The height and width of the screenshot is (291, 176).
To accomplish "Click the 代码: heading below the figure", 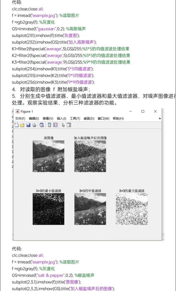I will 17,249.
